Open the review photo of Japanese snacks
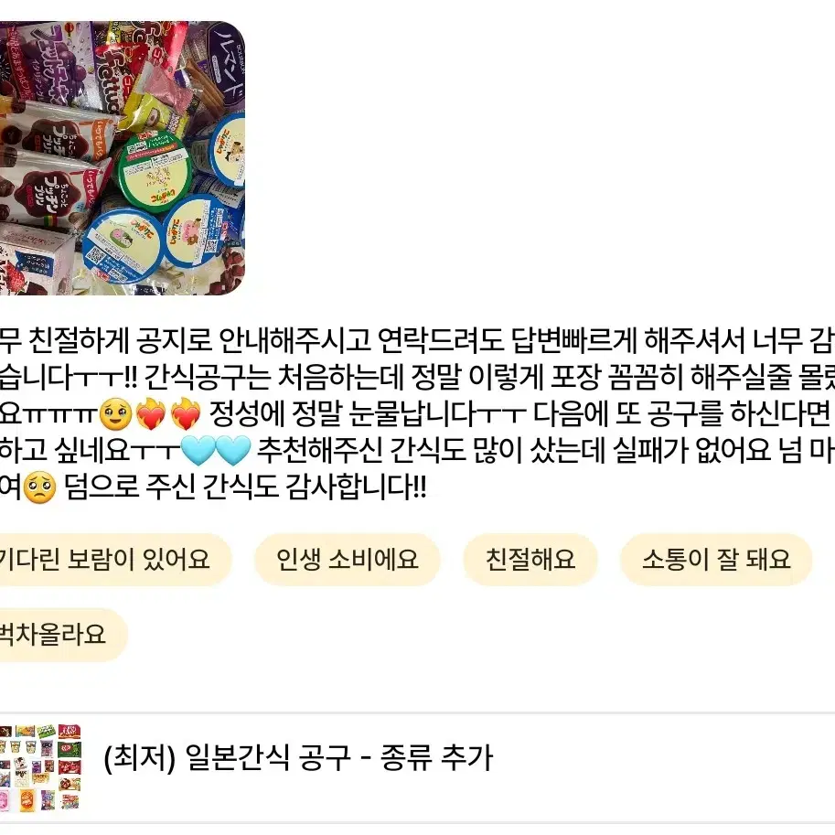 pyautogui.click(x=122, y=158)
